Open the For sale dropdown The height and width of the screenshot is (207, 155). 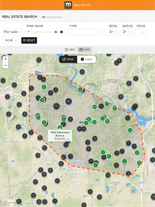point(12,32)
